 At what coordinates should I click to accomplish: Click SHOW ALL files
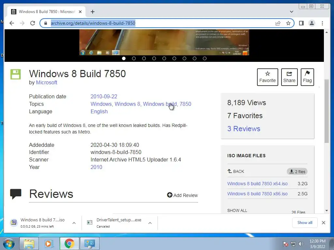(x=237, y=211)
